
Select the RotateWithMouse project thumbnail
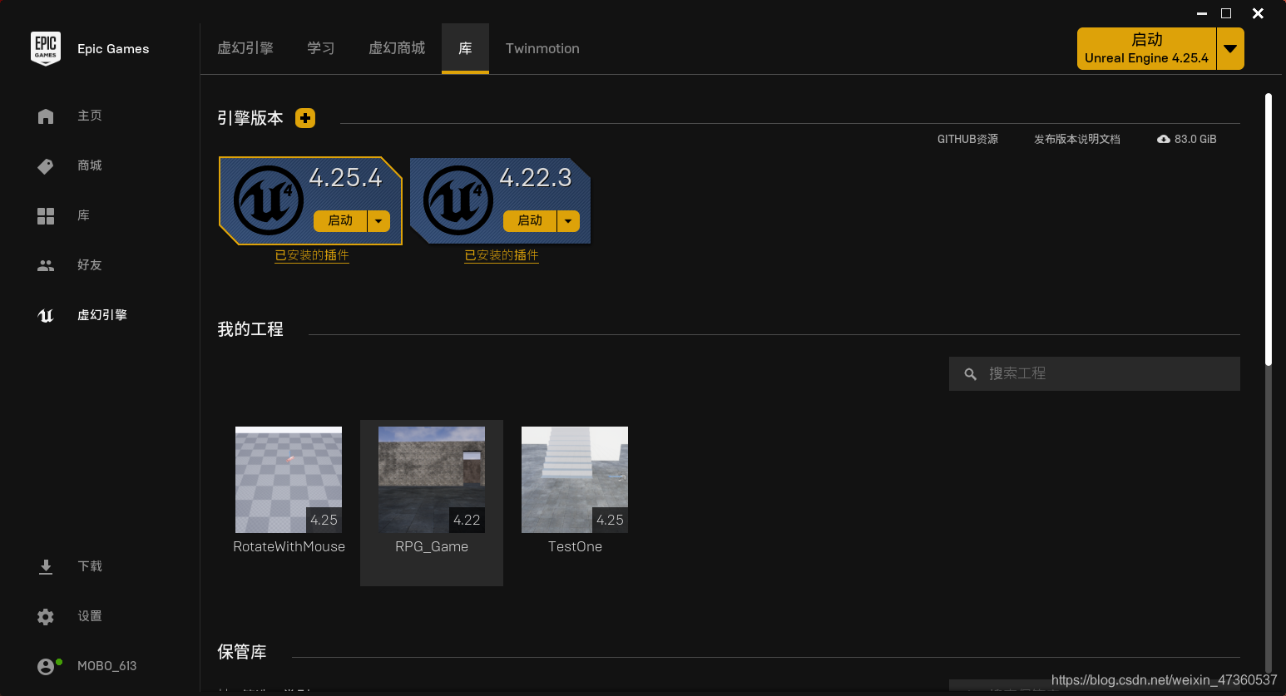[x=289, y=480]
